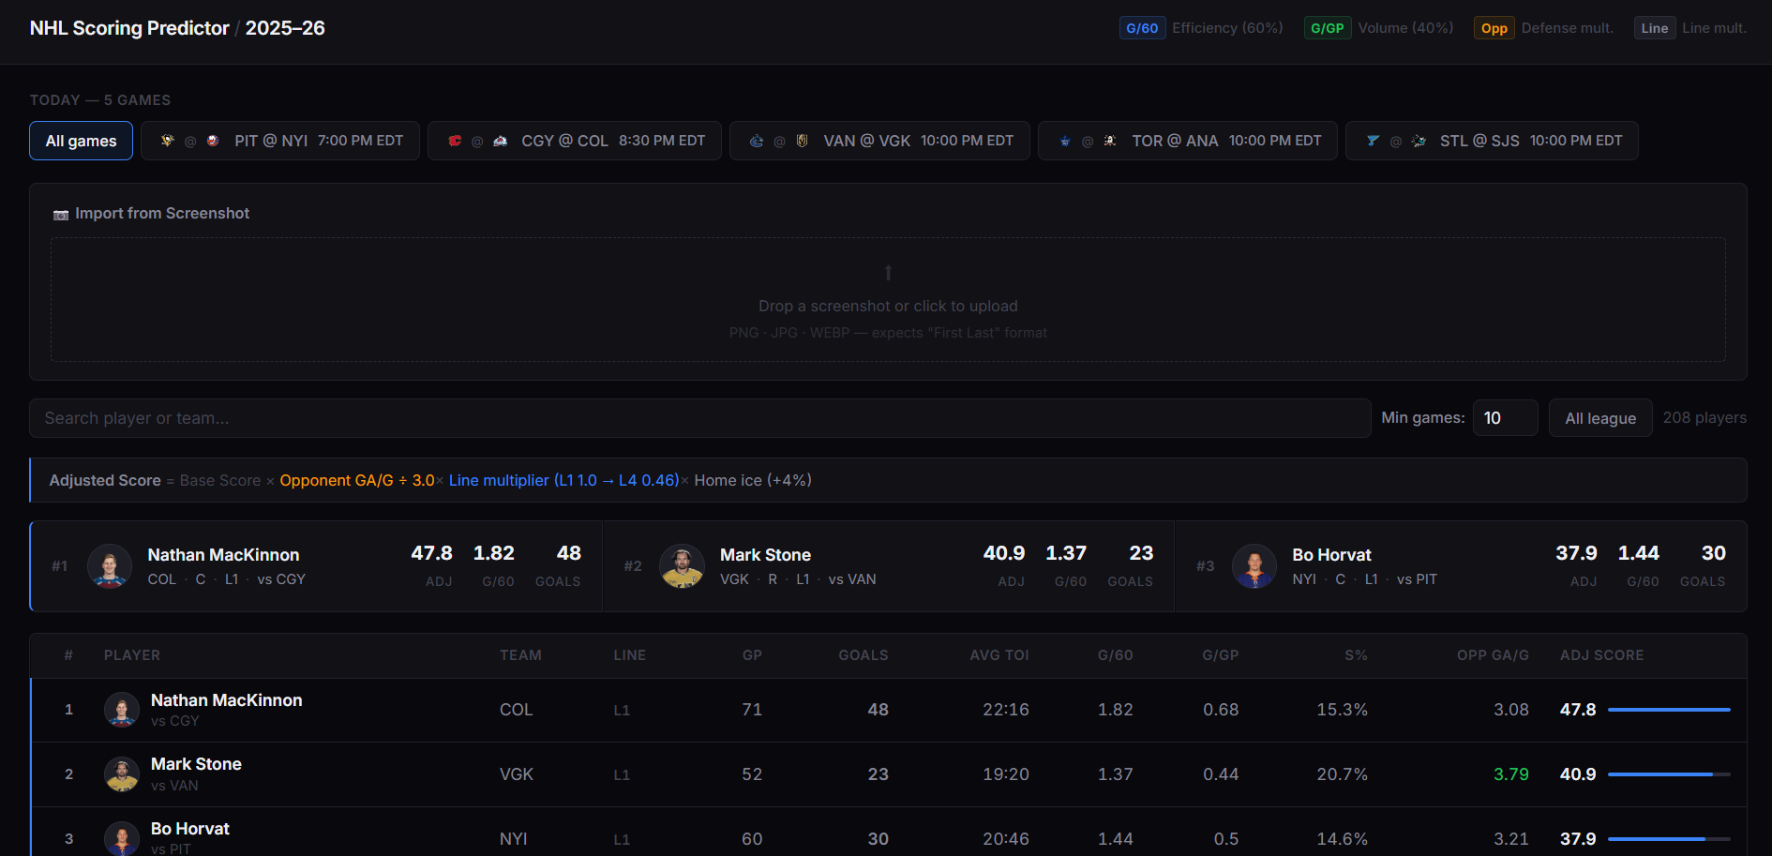Viewport: 1772px width, 856px height.
Task: Open Nathan MacKinnon's #1 top card
Action: (316, 566)
